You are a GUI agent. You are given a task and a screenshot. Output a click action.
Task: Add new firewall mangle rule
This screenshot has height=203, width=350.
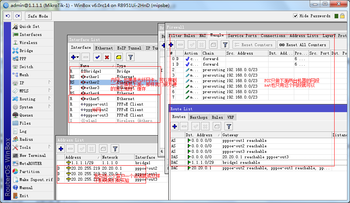coord(171,45)
